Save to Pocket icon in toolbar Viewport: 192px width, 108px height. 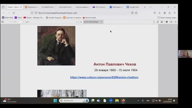(154, 13)
